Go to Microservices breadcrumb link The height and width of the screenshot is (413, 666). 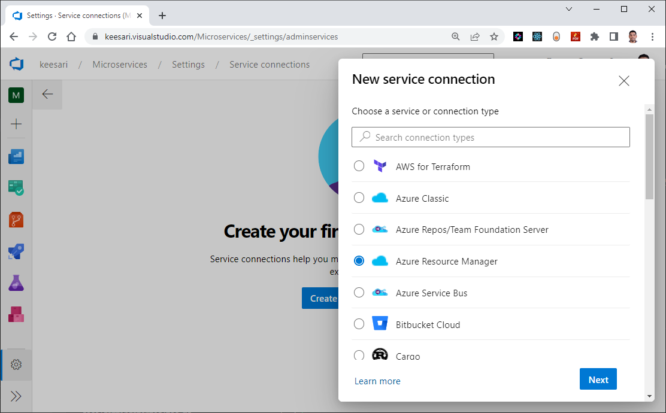click(120, 65)
